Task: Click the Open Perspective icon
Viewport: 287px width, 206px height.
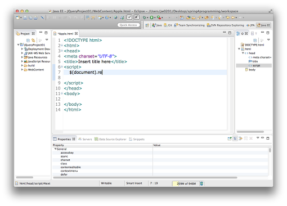Action: pyautogui.click(x=147, y=25)
